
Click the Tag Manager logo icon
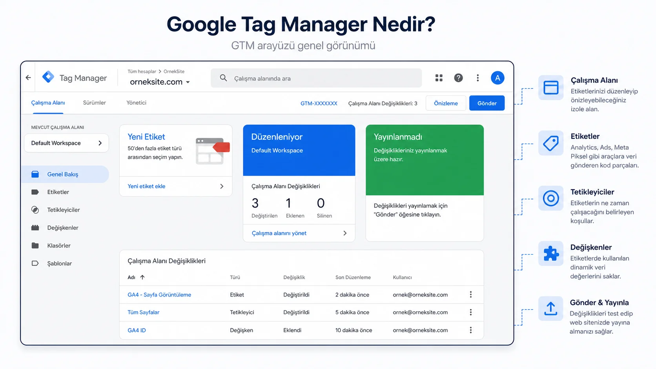tap(48, 77)
